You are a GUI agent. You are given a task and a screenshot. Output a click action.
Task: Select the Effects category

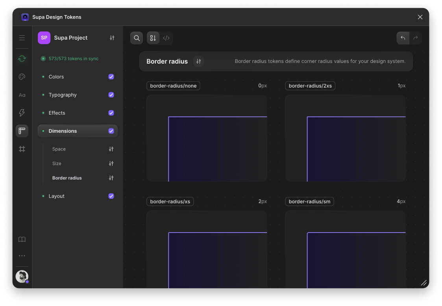click(x=57, y=113)
